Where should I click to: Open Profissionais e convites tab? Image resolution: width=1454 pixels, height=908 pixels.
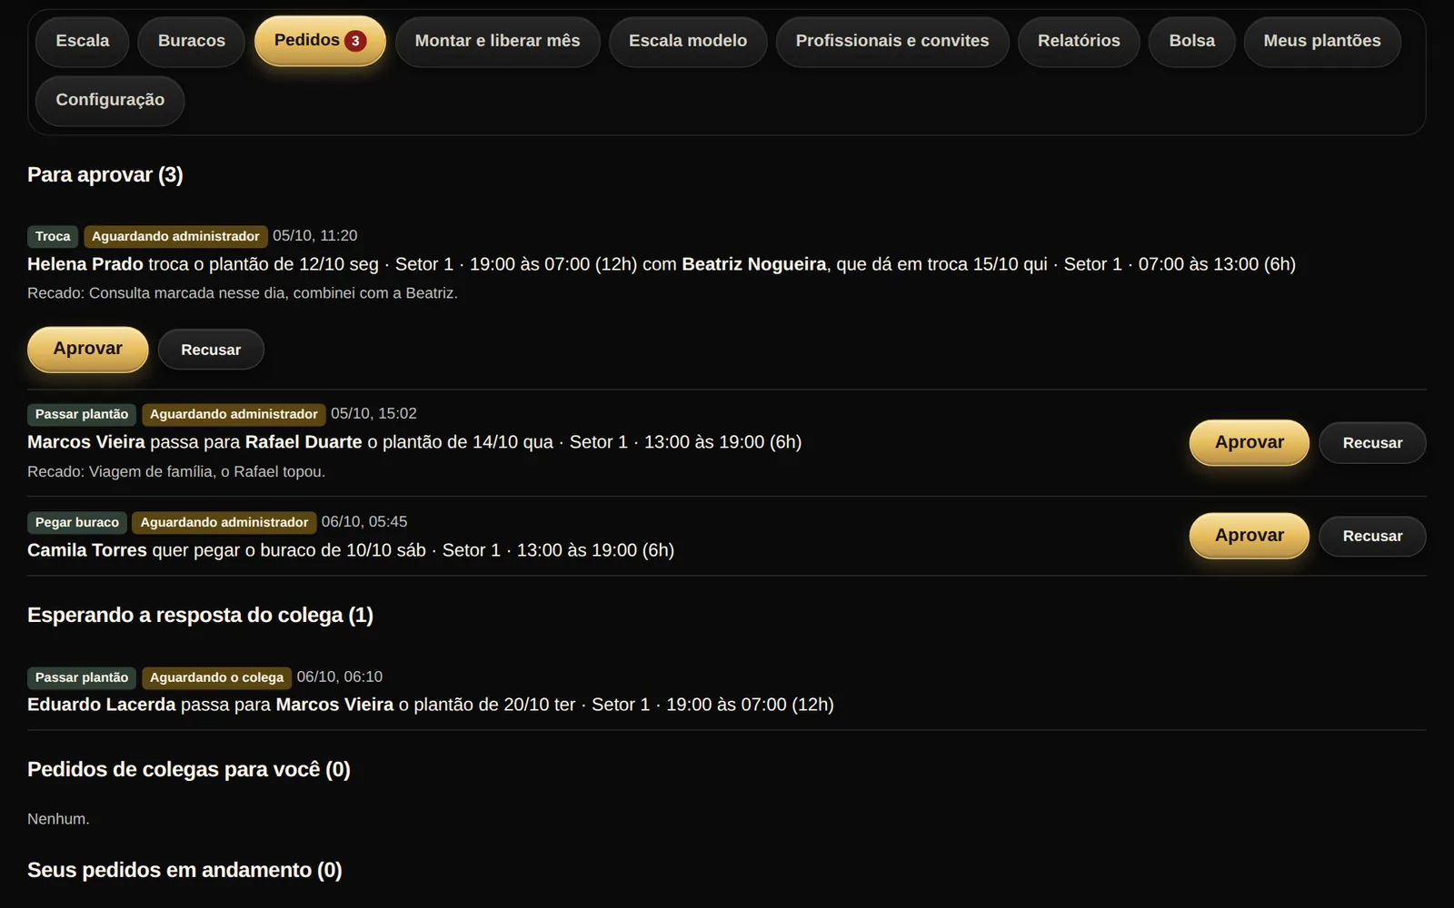[892, 41]
